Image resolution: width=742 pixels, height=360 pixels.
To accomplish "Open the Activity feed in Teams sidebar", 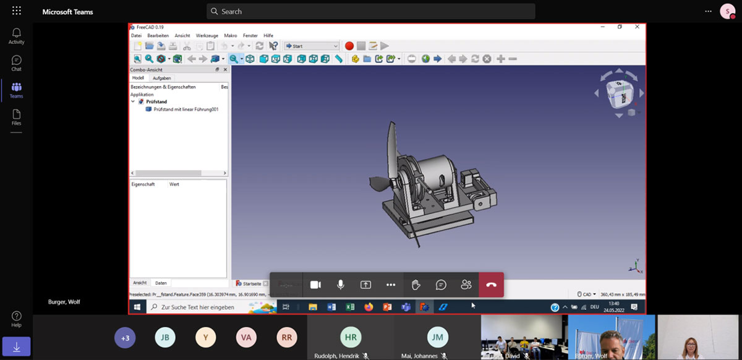I will pos(16,36).
